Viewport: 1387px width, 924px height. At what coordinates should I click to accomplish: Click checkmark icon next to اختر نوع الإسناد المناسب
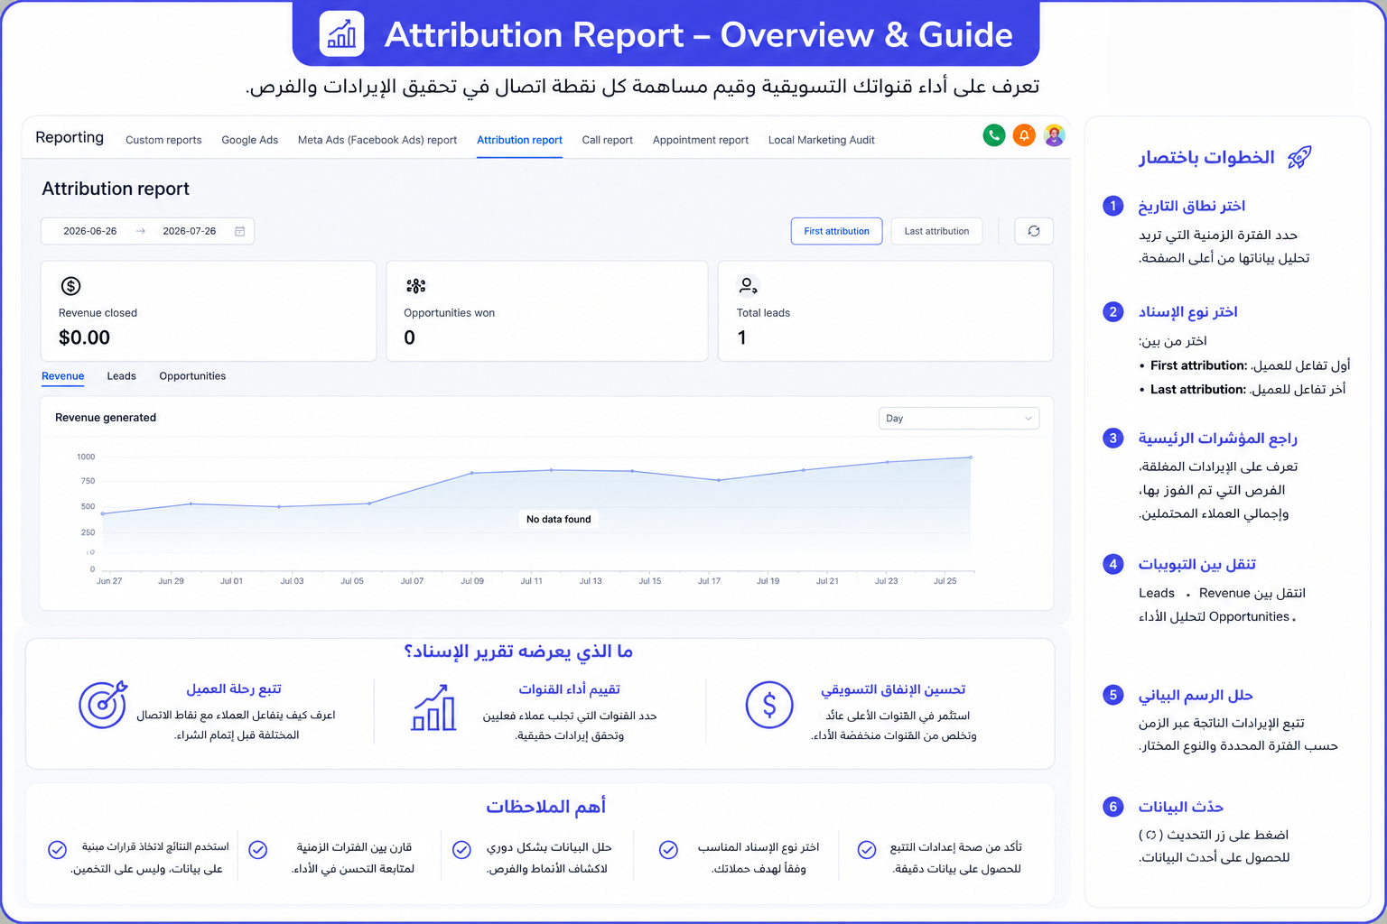[x=668, y=849]
